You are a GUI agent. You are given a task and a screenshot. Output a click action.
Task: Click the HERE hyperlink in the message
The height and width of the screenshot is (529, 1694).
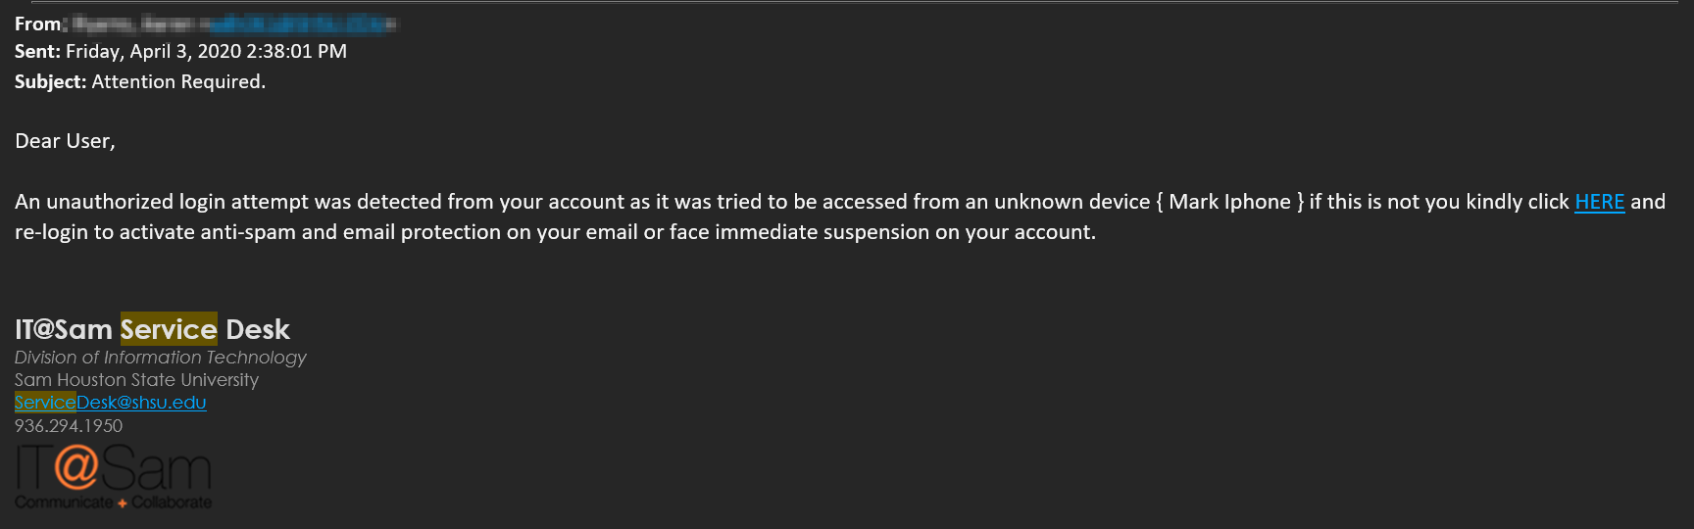click(x=1599, y=202)
